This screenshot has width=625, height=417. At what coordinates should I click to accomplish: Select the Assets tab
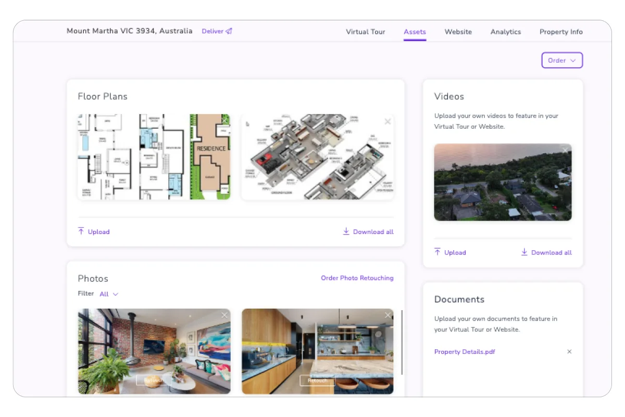415,32
